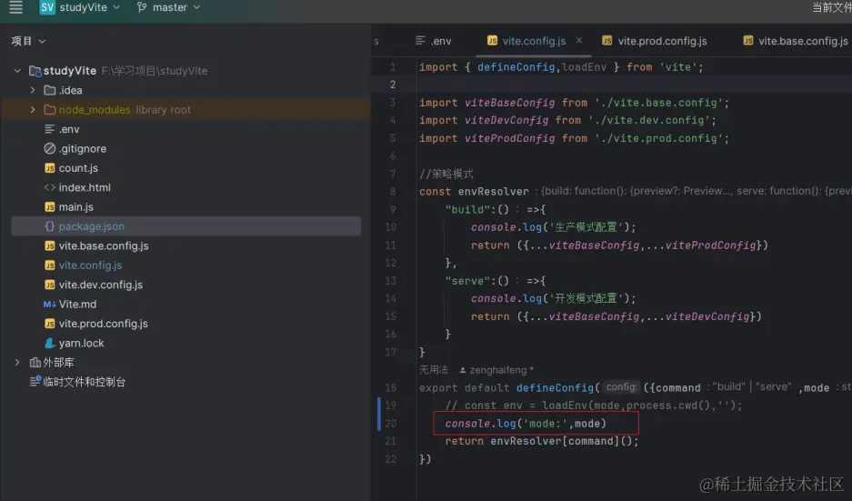
Task: Open vite.base.config.js from the tree
Action: 104,245
